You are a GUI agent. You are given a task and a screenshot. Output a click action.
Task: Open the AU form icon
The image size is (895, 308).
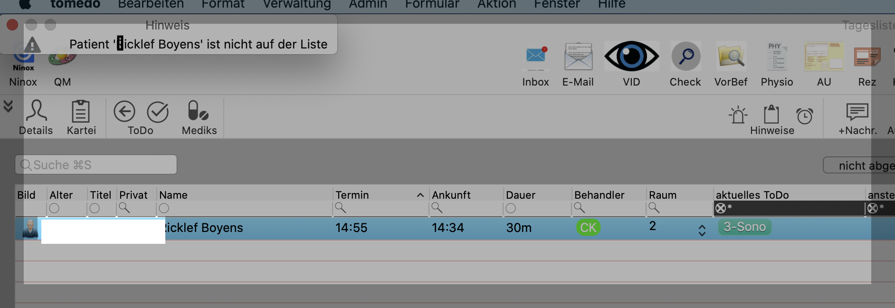pos(824,57)
